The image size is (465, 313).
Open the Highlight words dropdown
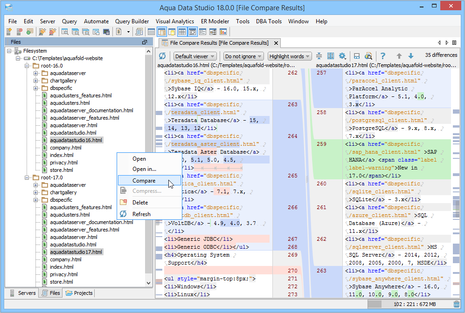tap(289, 56)
